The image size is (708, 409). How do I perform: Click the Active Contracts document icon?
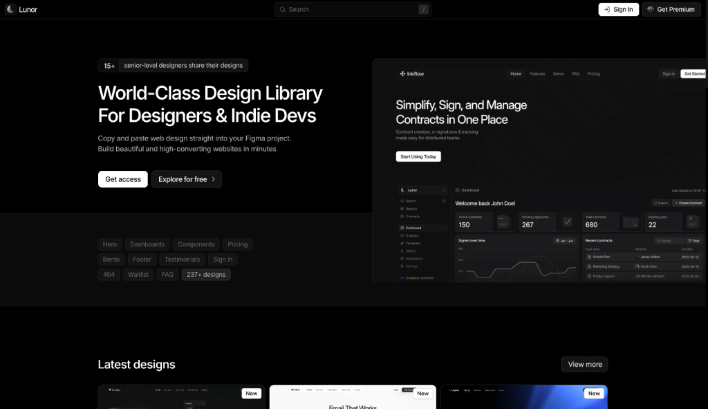pyautogui.click(x=503, y=221)
